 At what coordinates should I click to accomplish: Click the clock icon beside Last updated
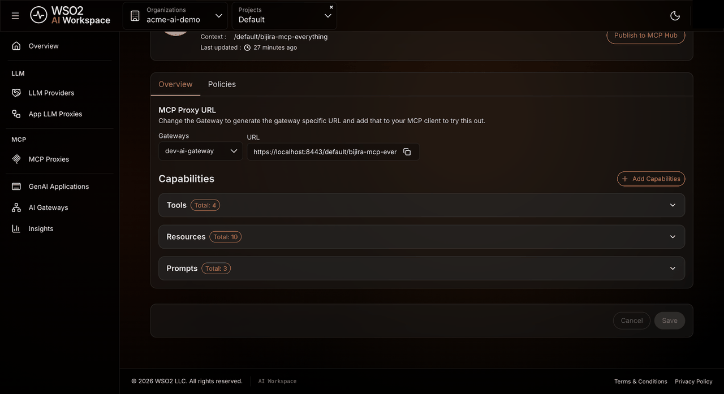247,47
